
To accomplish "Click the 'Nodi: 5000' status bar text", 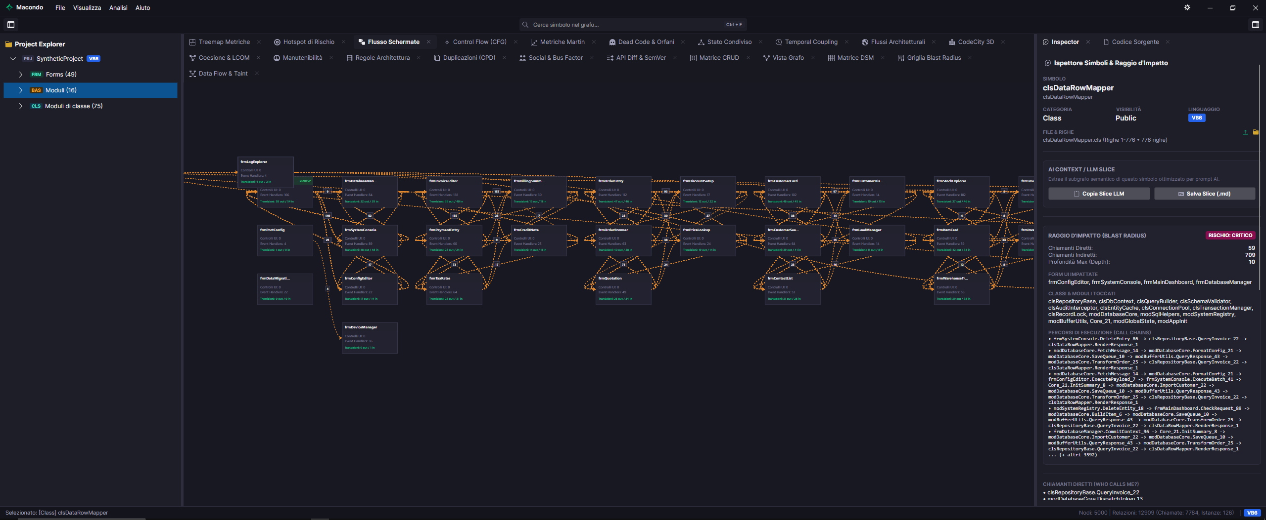I will [1093, 513].
